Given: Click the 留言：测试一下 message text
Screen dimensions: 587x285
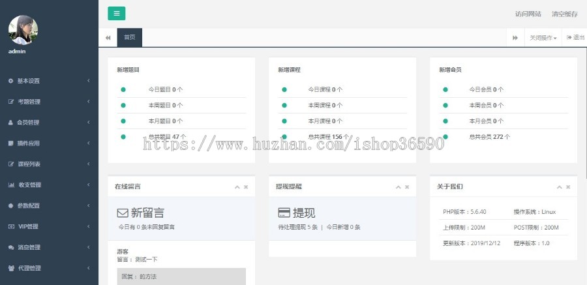Looking at the screenshot, I should point(136,259).
